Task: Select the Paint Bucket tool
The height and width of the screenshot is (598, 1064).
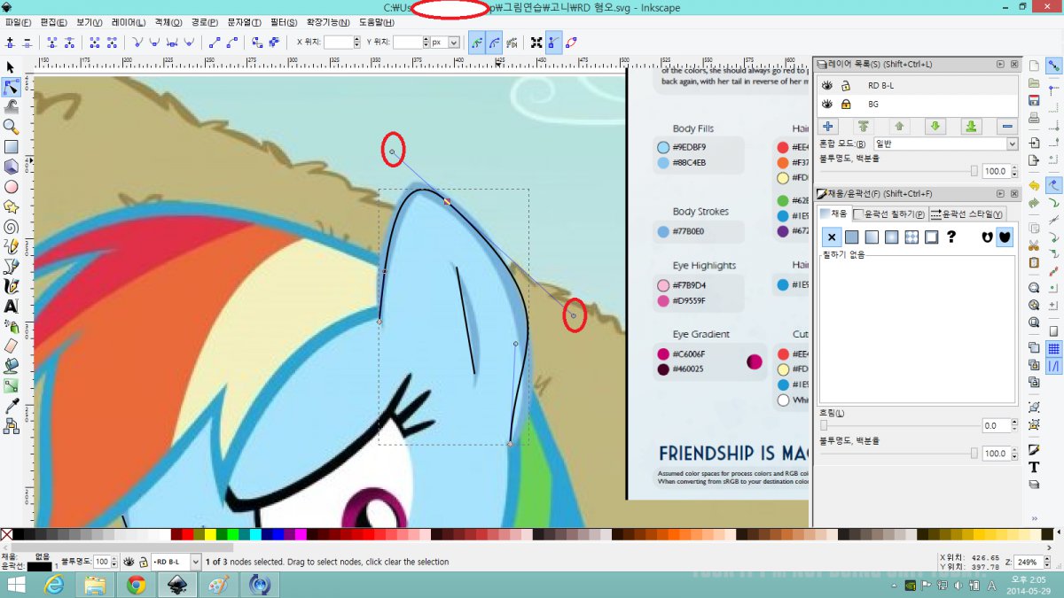Action: click(11, 365)
